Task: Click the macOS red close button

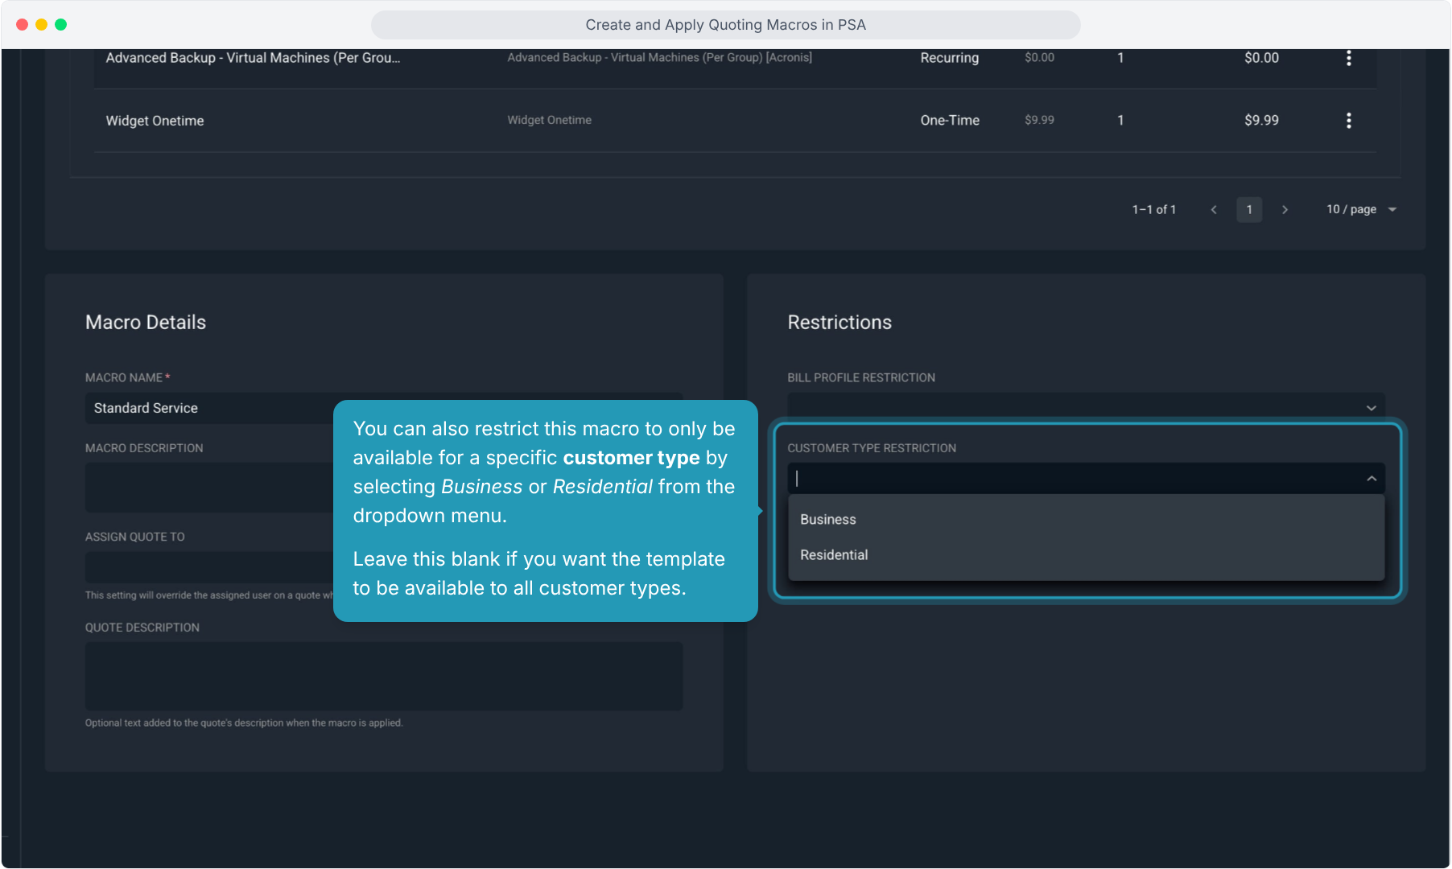Action: tap(22, 25)
